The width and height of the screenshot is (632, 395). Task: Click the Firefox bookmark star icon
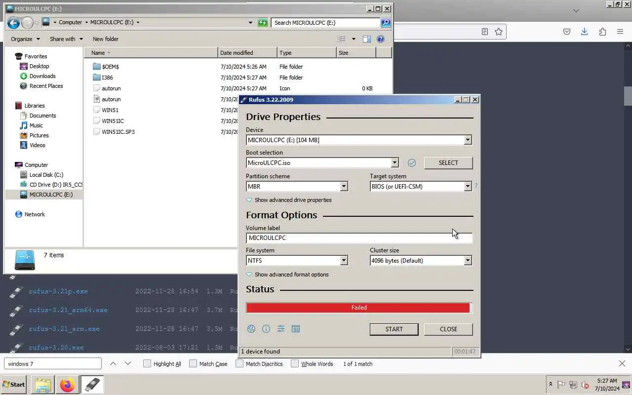pos(499,32)
